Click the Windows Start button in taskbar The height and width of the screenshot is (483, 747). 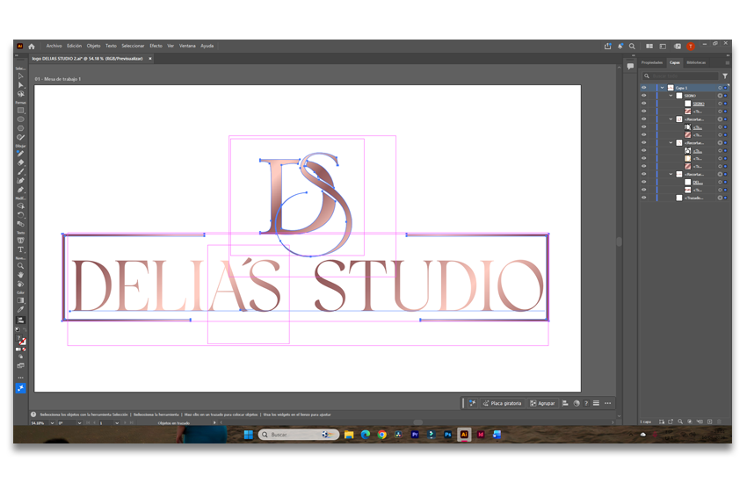[x=248, y=435]
